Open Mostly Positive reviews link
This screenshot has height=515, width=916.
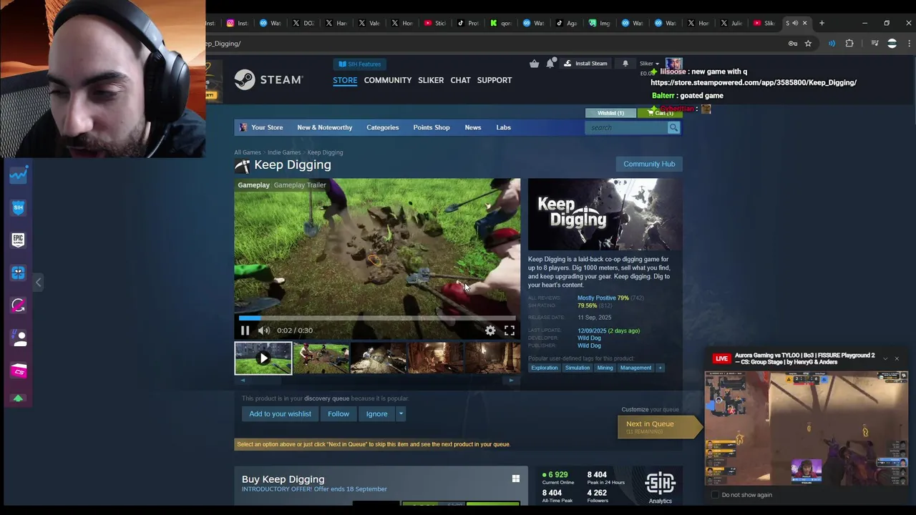596,298
